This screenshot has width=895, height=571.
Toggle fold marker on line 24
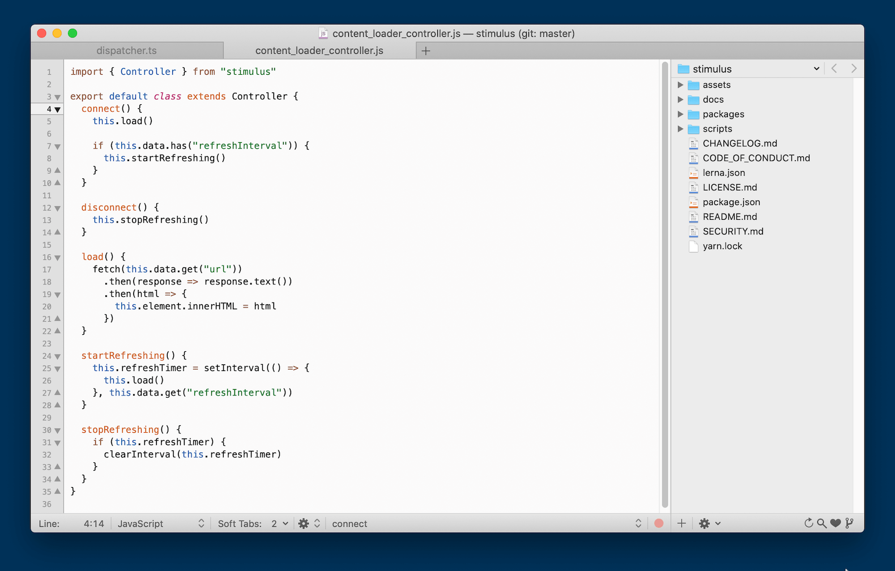[x=57, y=356]
